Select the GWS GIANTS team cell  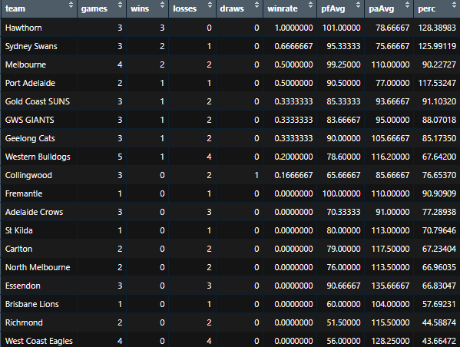coord(38,120)
